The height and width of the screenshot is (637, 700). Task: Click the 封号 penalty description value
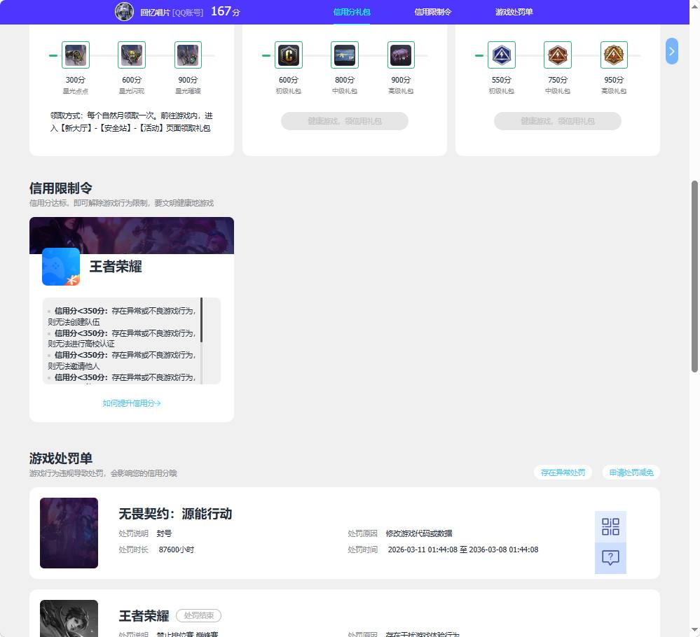[x=164, y=533]
